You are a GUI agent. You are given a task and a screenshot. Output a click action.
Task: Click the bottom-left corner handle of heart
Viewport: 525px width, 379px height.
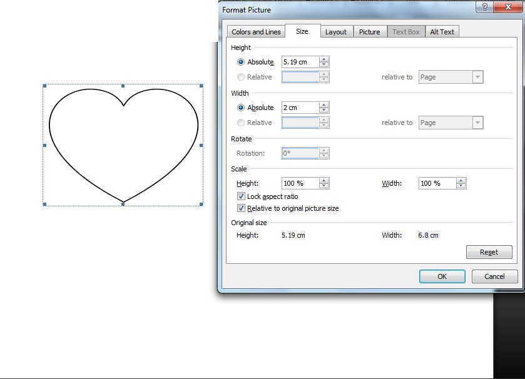44,204
